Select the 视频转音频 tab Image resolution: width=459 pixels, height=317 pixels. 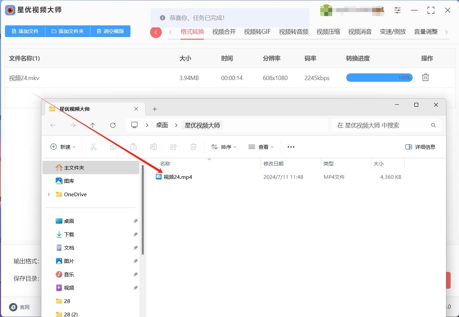point(294,32)
